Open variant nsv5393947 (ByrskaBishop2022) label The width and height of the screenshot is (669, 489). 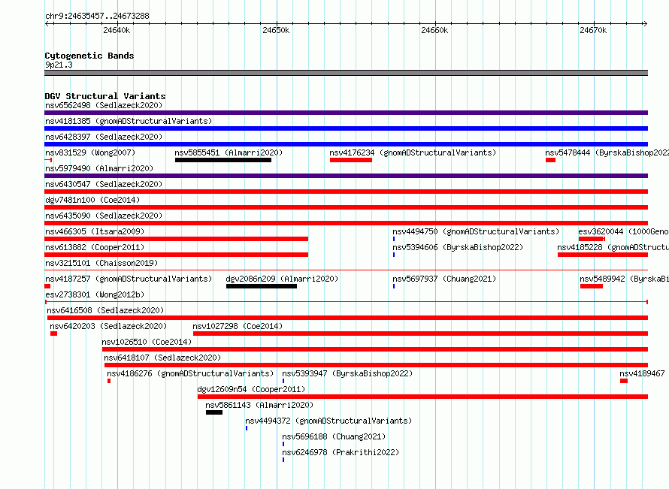(x=347, y=373)
